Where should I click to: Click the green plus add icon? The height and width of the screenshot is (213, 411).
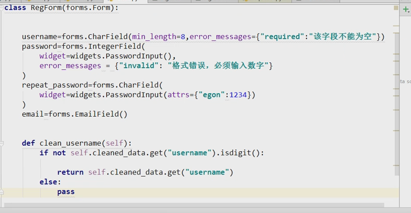pos(405,10)
